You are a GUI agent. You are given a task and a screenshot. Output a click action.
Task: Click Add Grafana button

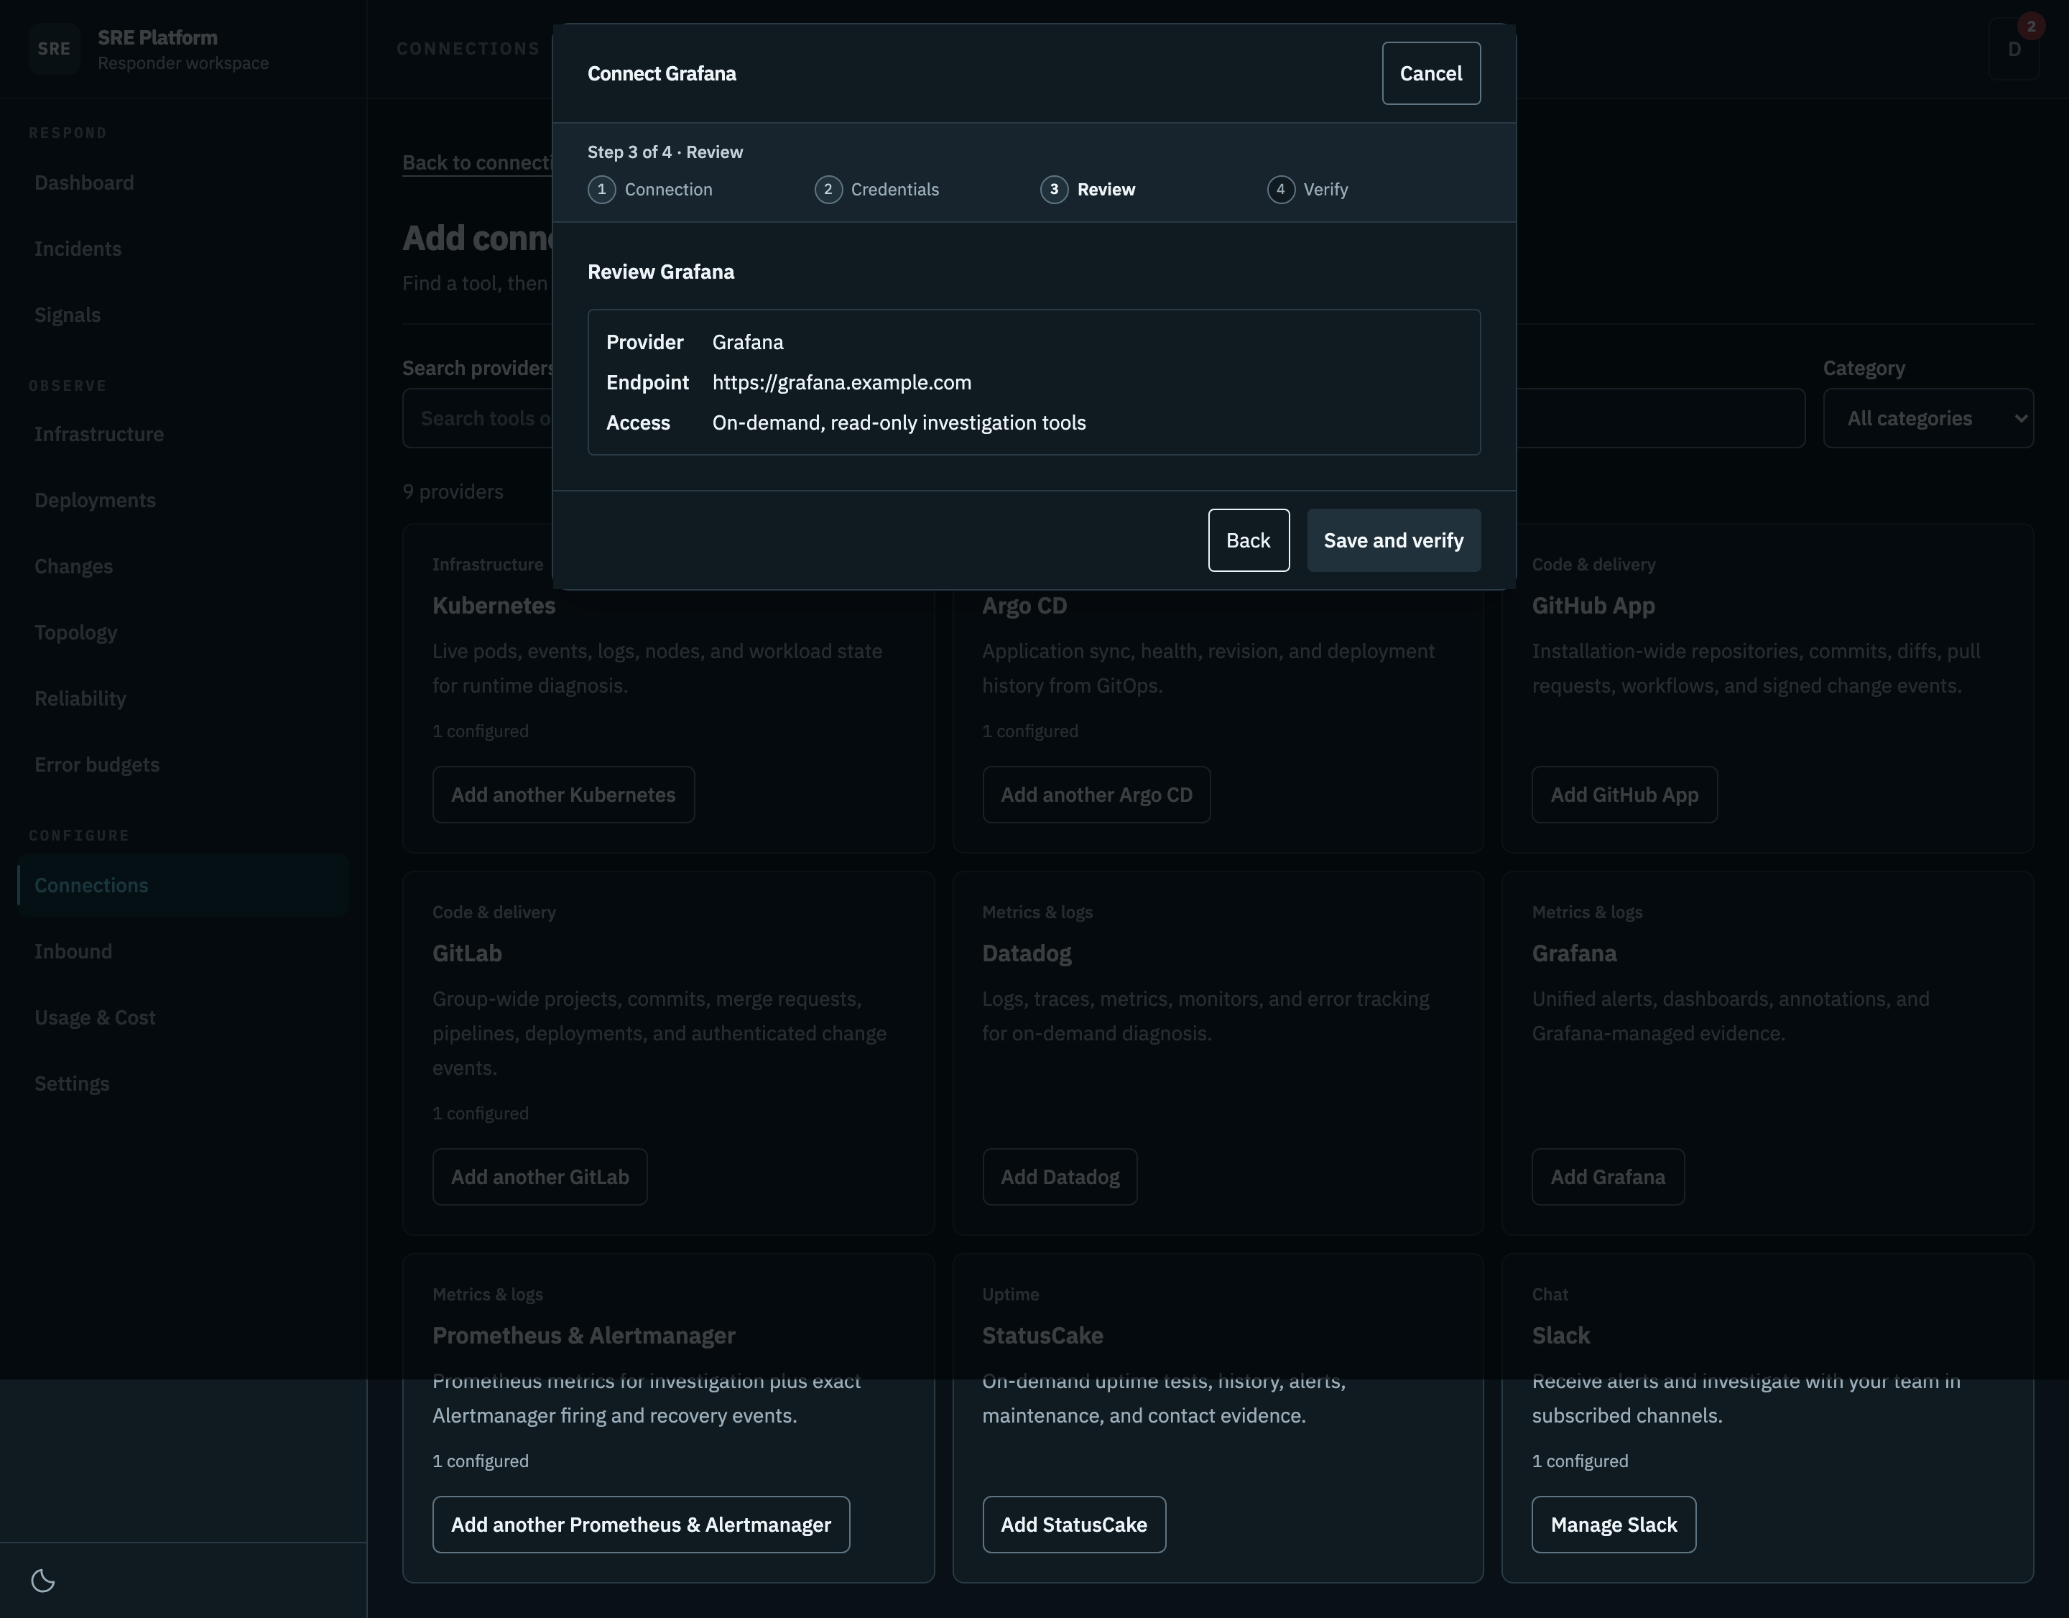pyautogui.click(x=1608, y=1177)
